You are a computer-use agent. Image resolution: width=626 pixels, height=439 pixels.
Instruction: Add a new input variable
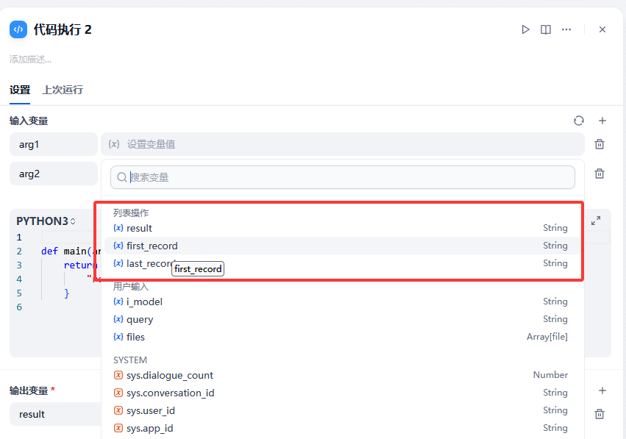click(x=602, y=121)
